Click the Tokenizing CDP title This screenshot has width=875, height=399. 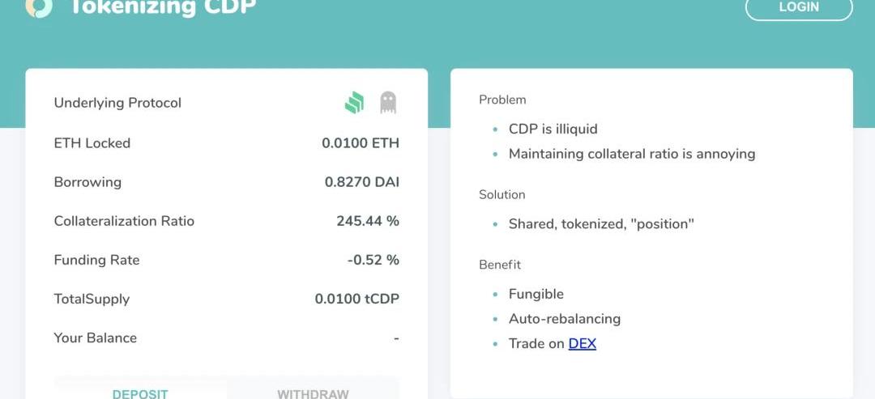tap(161, 6)
